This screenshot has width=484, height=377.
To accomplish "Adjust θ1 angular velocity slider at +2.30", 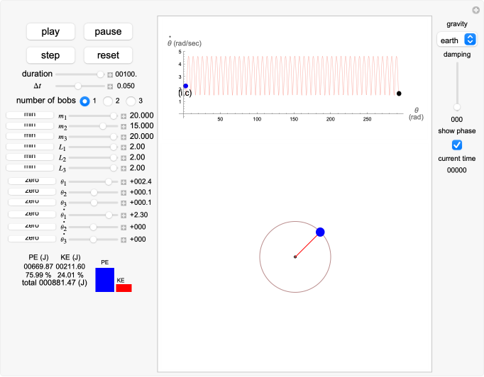I will (x=93, y=215).
